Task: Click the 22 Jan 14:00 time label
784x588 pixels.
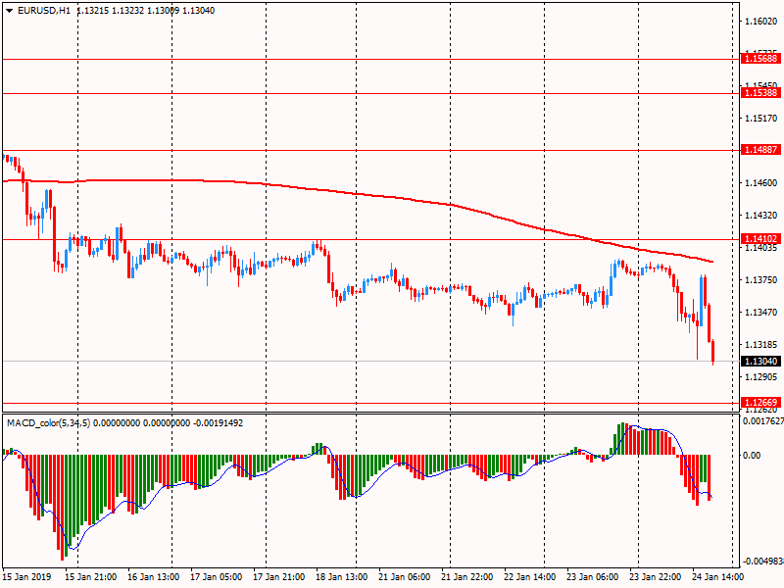Action: point(529,576)
